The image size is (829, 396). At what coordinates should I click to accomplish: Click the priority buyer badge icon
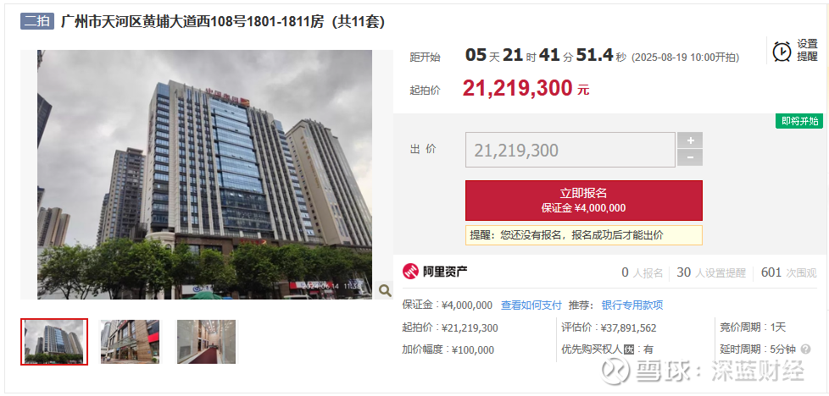click(x=629, y=349)
